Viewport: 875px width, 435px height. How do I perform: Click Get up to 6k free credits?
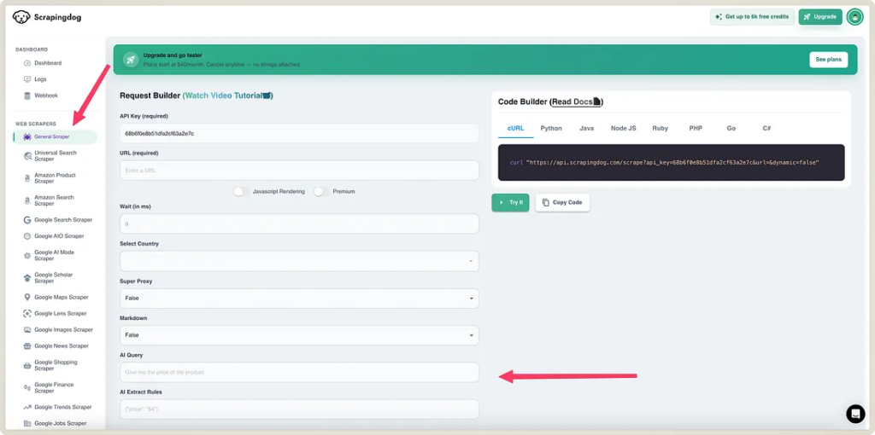tap(752, 17)
